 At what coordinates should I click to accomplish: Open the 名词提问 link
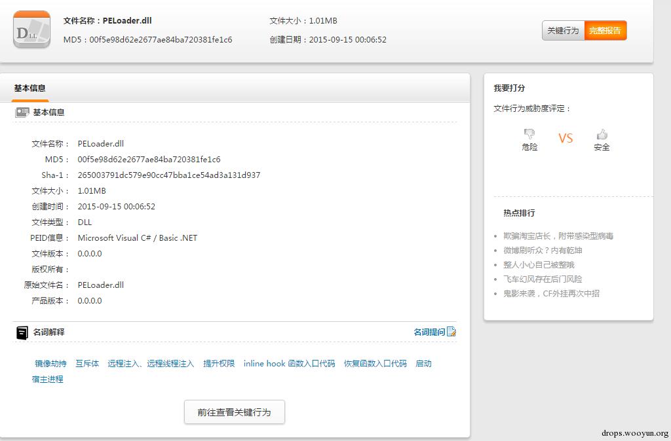pyautogui.click(x=429, y=332)
